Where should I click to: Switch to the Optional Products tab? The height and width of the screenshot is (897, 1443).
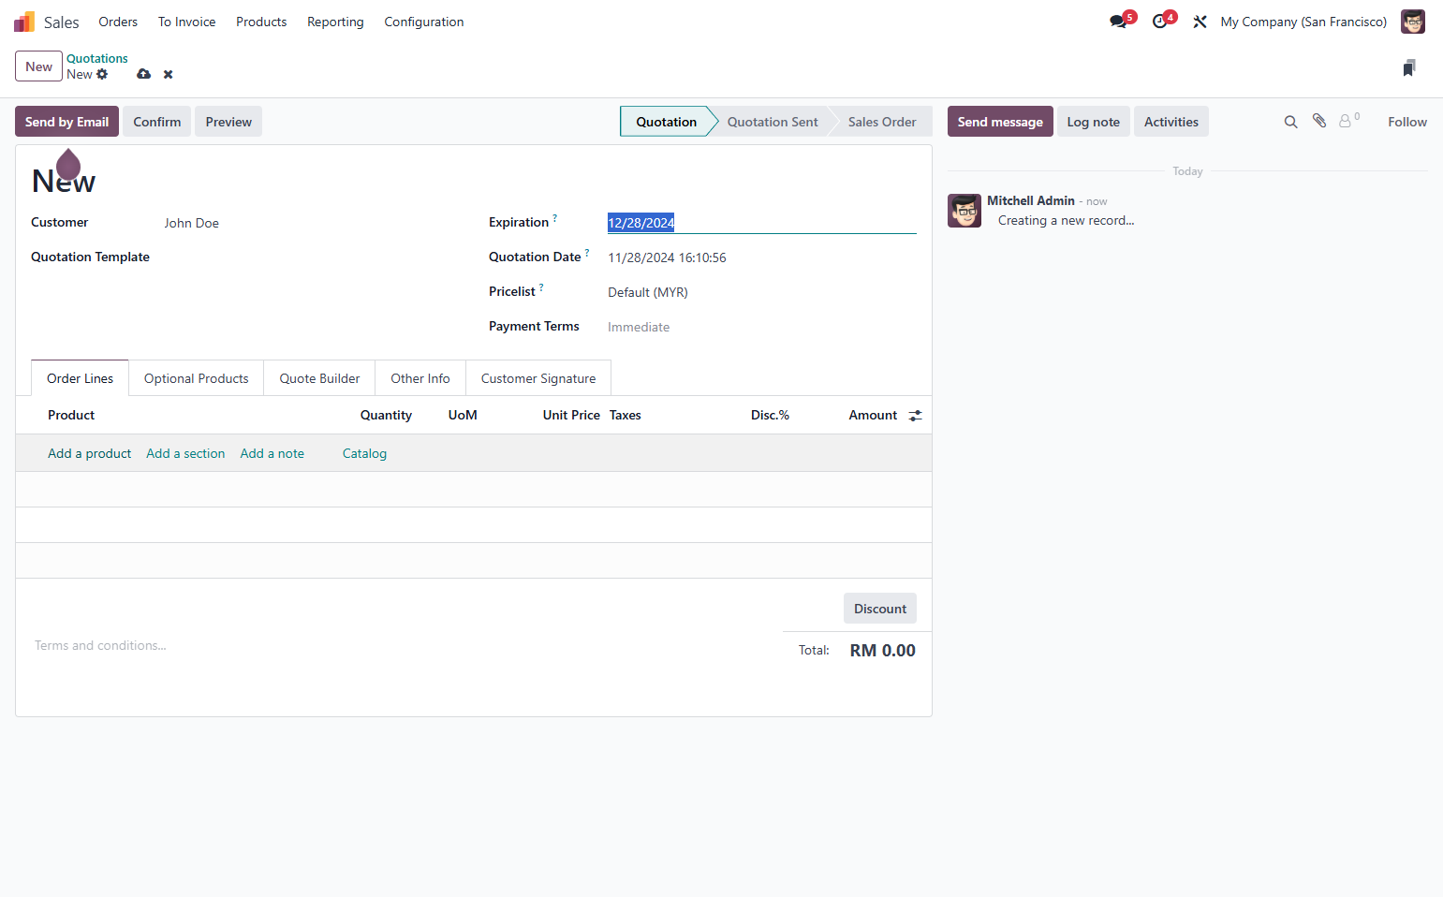(197, 378)
